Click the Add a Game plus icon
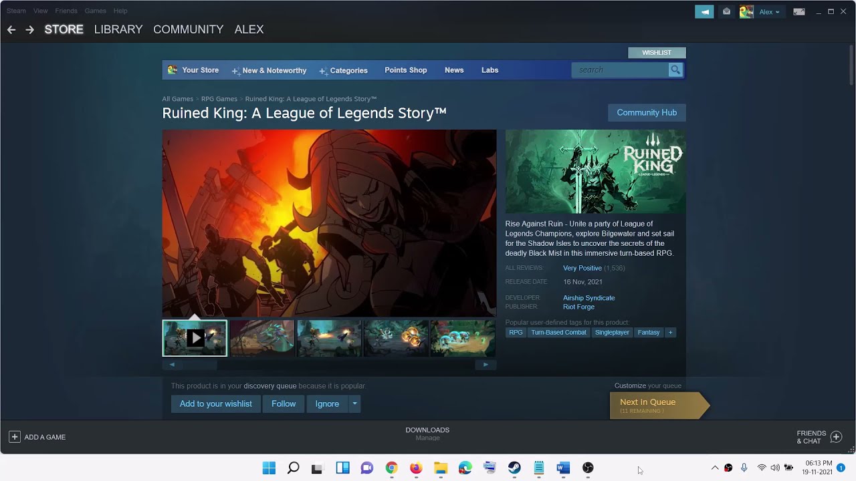This screenshot has width=856, height=481. (x=14, y=437)
